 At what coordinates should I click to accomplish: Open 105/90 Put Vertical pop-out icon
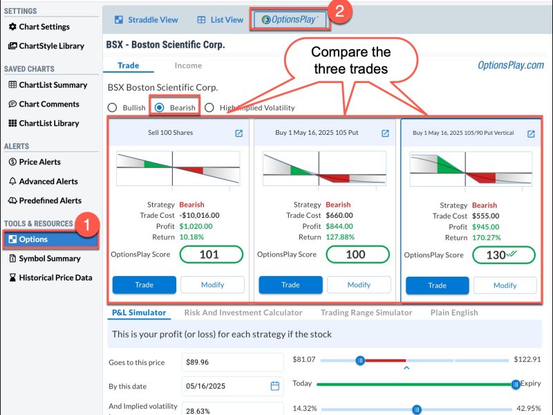531,133
